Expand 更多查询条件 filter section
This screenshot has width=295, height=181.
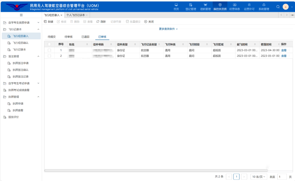[168, 29]
